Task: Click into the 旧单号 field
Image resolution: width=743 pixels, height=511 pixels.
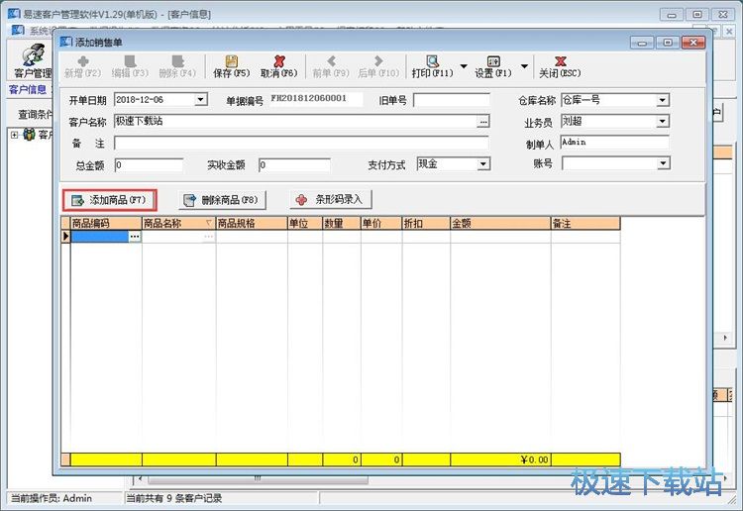Action: pos(452,100)
